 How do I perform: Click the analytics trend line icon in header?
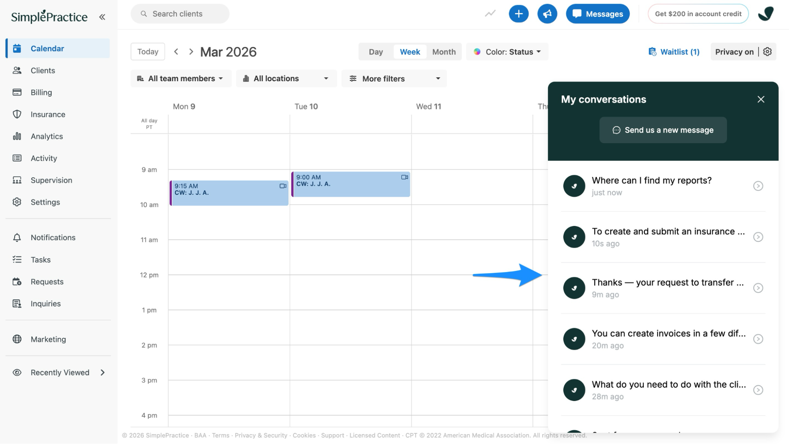[x=490, y=14]
